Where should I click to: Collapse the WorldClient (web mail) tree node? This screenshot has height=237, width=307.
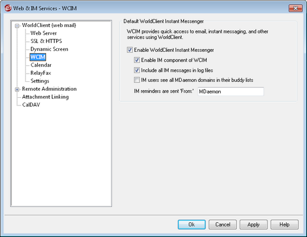[x=17, y=26]
